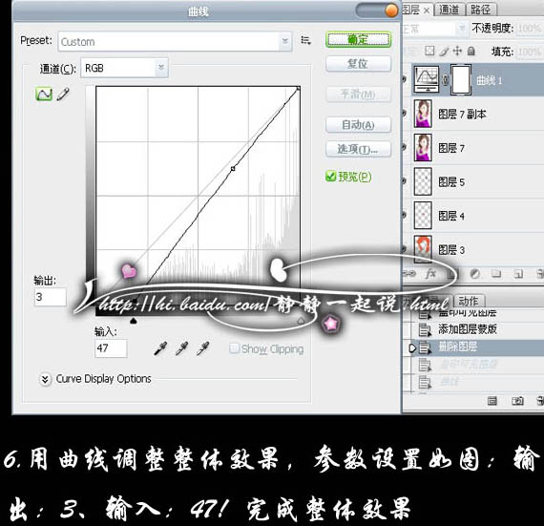Screen dimensions: 544x526
Task: Click the lock position move icon
Action: (x=457, y=51)
